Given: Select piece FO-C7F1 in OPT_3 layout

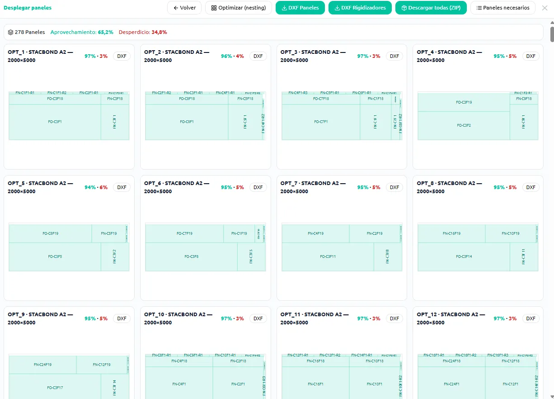Looking at the screenshot, I should click(x=321, y=122).
